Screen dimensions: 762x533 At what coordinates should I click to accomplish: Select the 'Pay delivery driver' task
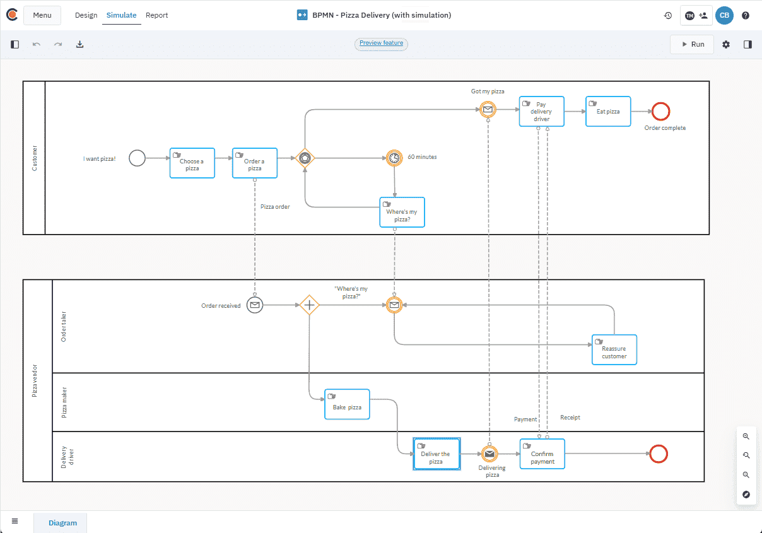[542, 112]
